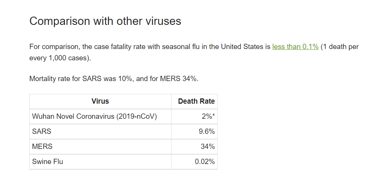Click the 2%* death rate cell
Screen dimensions: 385x187
[x=208, y=116]
